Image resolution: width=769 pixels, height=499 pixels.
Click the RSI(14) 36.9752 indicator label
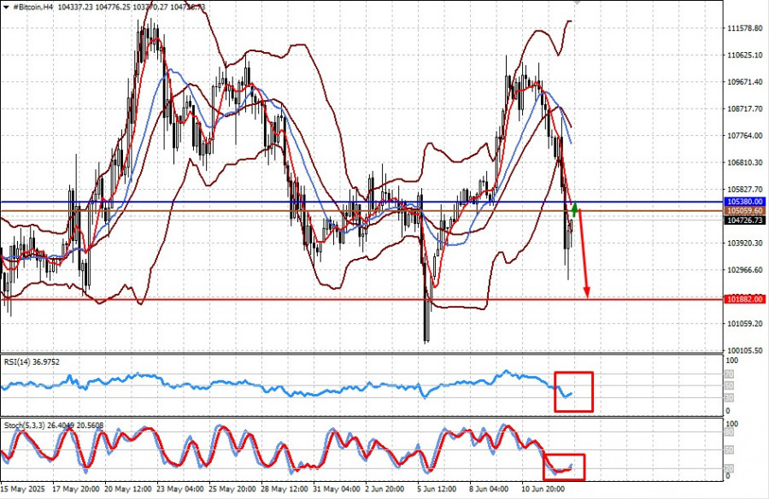click(32, 362)
